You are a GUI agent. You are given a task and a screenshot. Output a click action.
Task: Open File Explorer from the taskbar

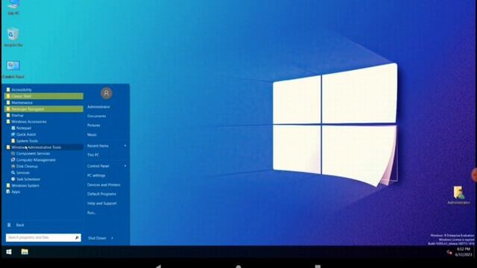pyautogui.click(x=25, y=252)
